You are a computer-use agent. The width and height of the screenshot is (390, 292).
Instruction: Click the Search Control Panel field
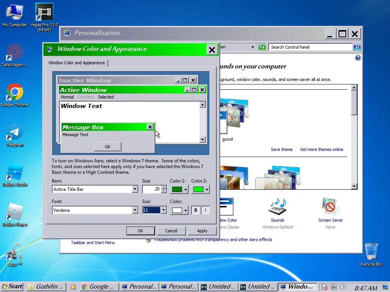click(310, 47)
